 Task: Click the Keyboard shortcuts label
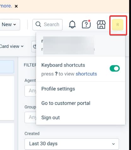click(x=63, y=65)
